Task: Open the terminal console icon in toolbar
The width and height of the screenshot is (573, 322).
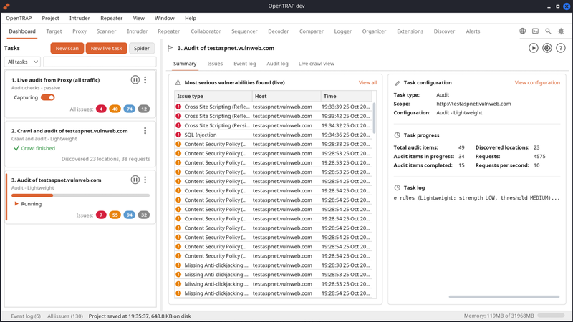Action: [x=535, y=31]
